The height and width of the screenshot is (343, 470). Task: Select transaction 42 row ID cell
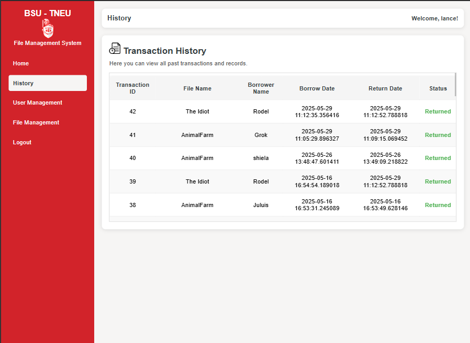(132, 111)
